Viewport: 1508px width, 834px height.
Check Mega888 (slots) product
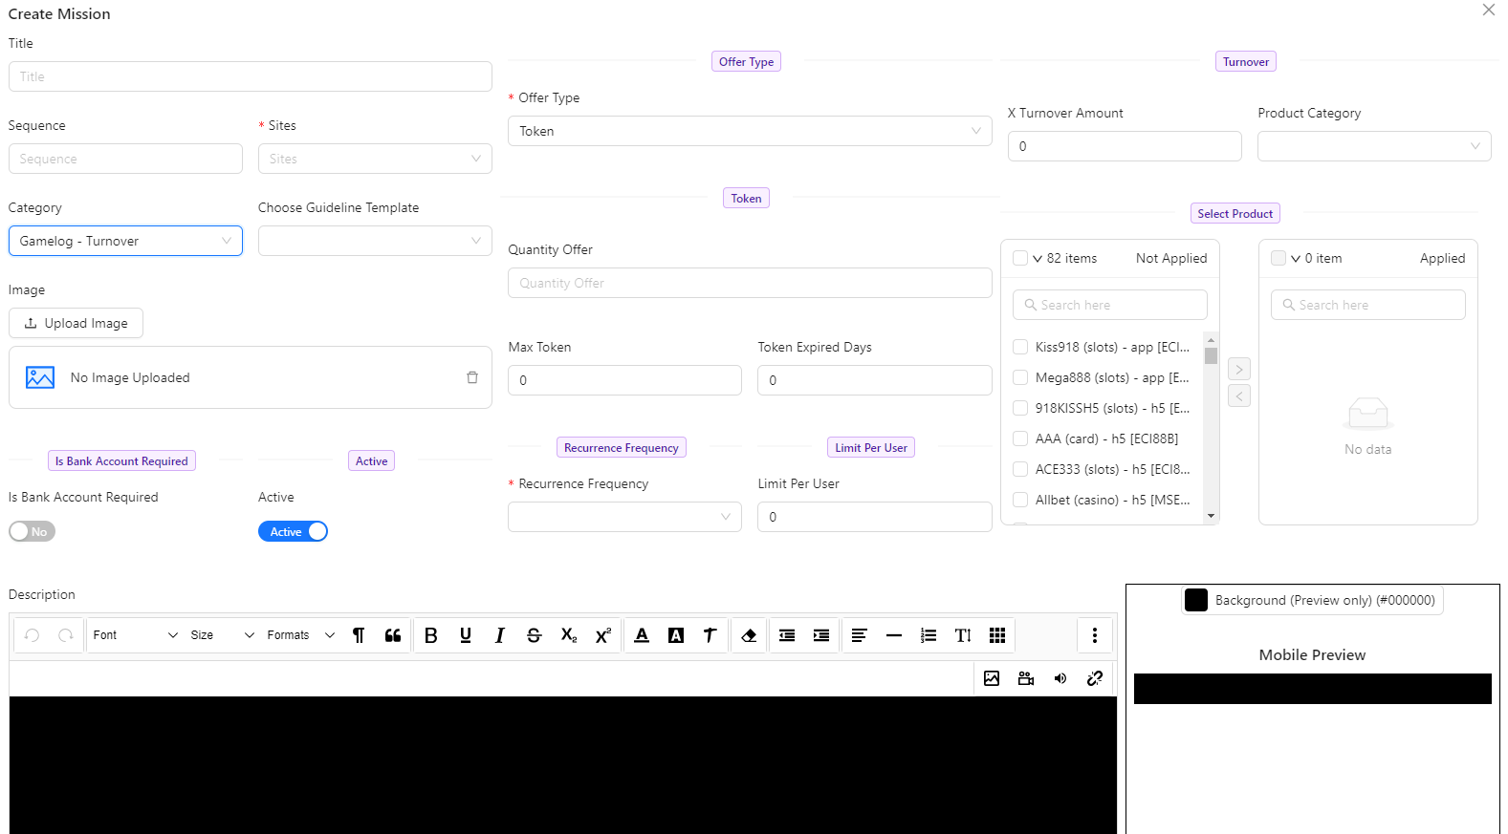[1020, 377]
